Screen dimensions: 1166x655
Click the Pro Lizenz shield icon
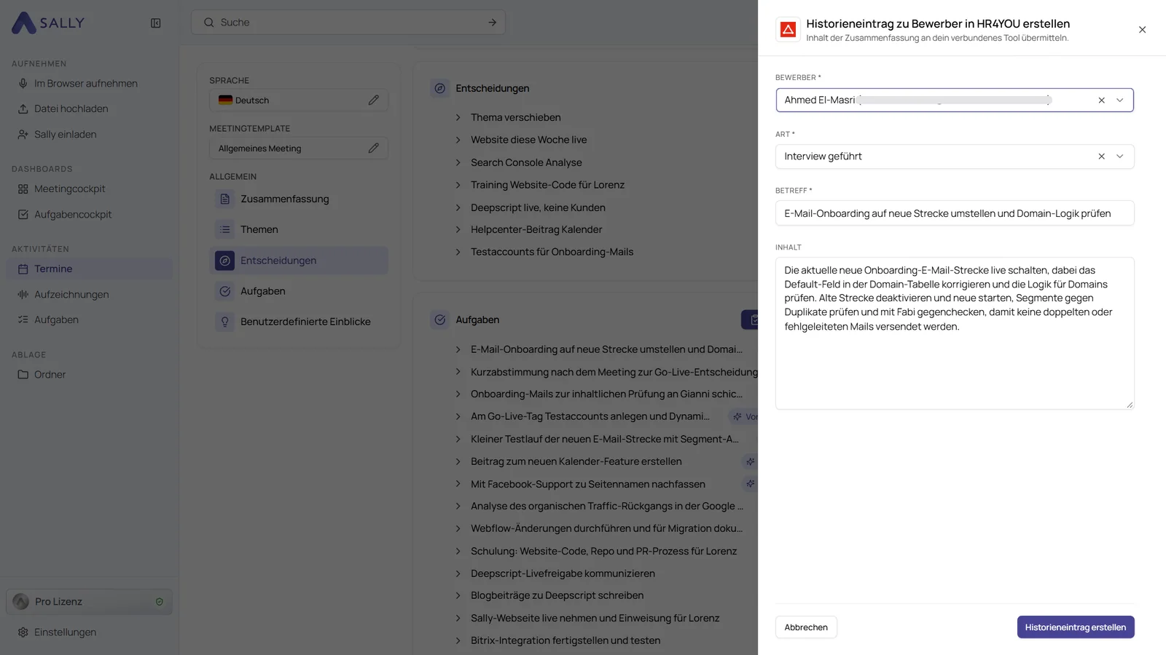(159, 602)
